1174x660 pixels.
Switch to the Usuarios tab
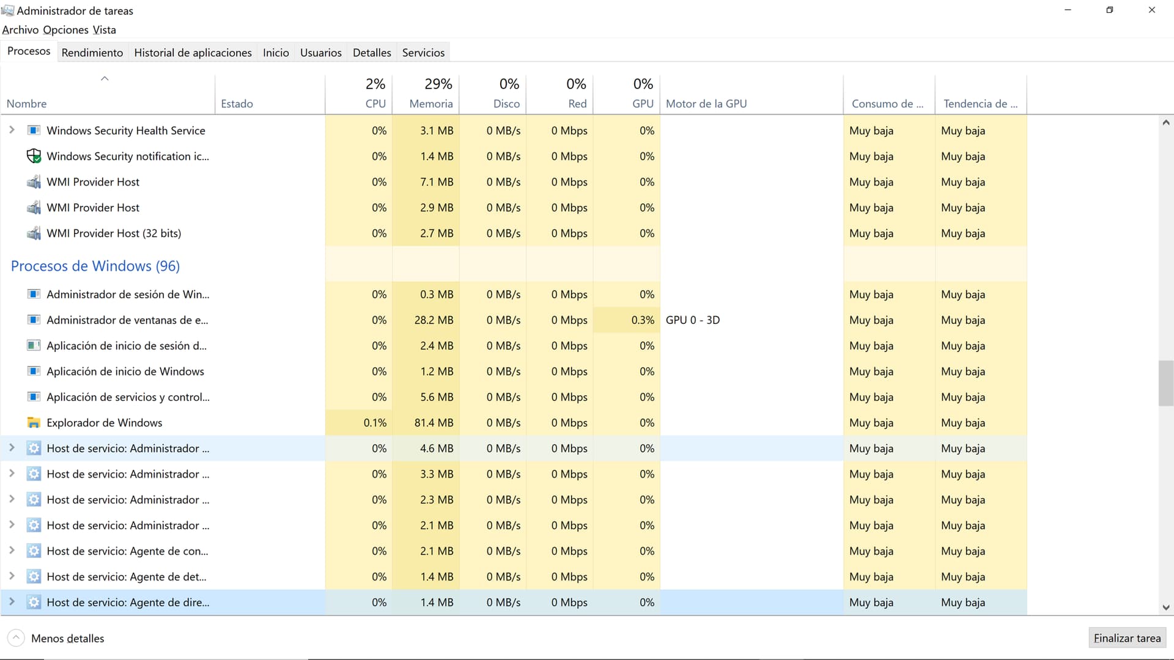[320, 53]
